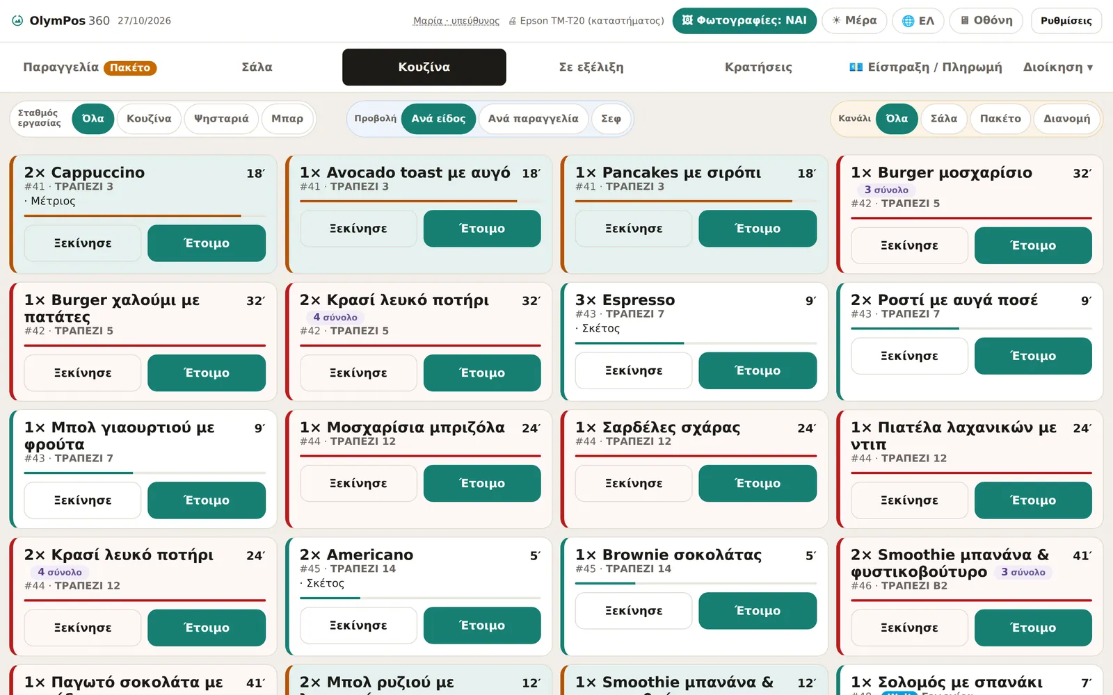This screenshot has height=695, width=1113.
Task: Click the Πακέτο badge beside Παραγγελία
Action: pyautogui.click(x=130, y=67)
